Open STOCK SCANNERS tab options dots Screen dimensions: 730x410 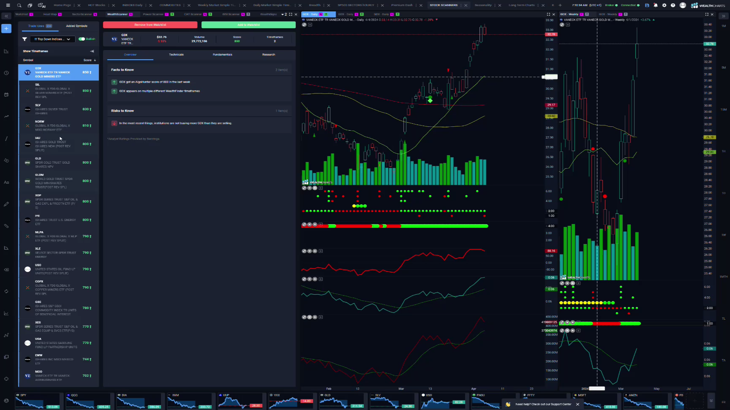tap(461, 5)
